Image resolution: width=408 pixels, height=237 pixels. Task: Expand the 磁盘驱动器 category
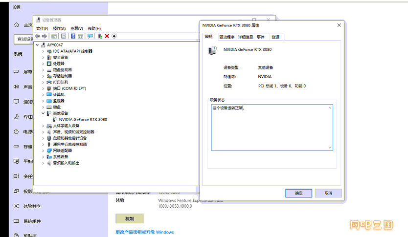click(43, 70)
